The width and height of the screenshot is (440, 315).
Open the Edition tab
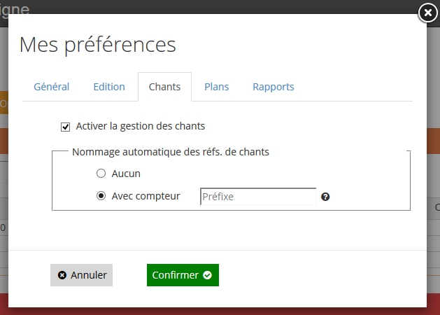pos(109,87)
